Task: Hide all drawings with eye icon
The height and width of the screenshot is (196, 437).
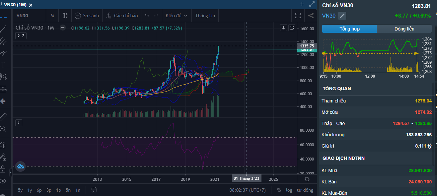Action: click(x=3, y=181)
